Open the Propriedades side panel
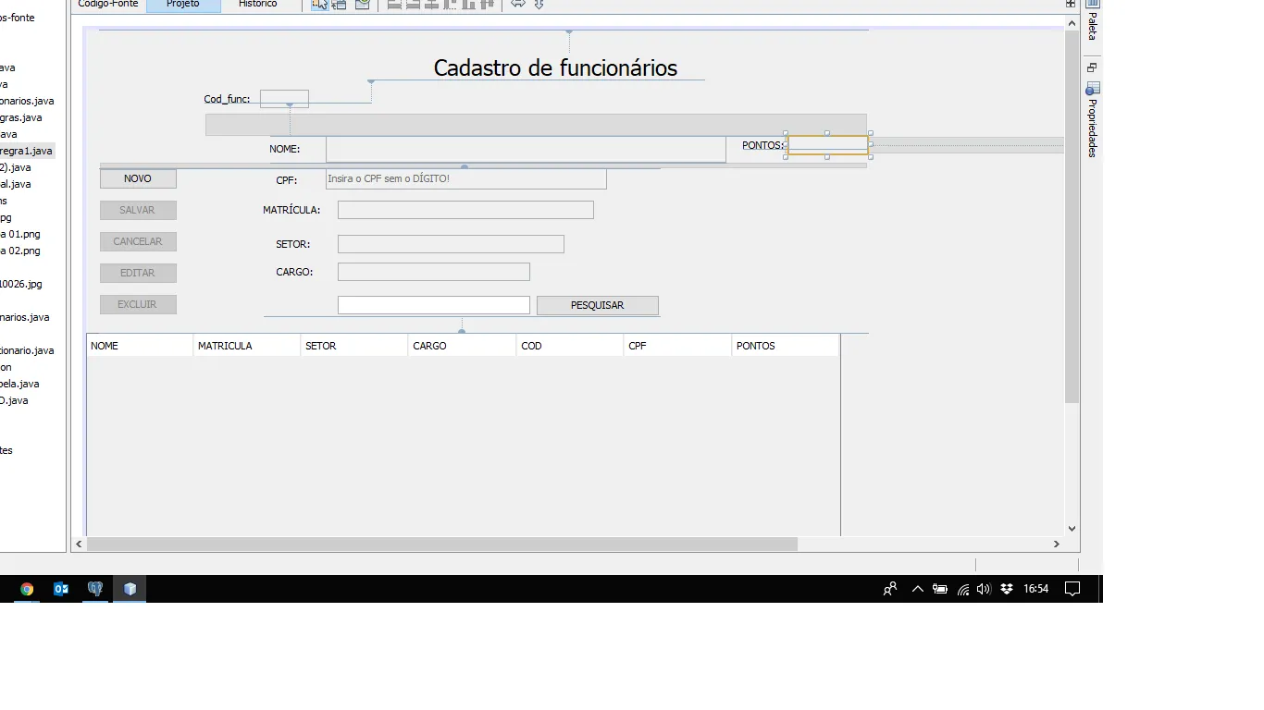1264x710 pixels. 1092,120
